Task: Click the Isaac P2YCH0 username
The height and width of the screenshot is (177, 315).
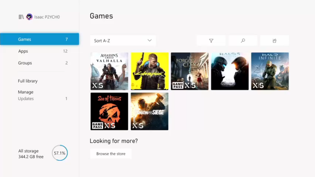Action: coord(47,17)
